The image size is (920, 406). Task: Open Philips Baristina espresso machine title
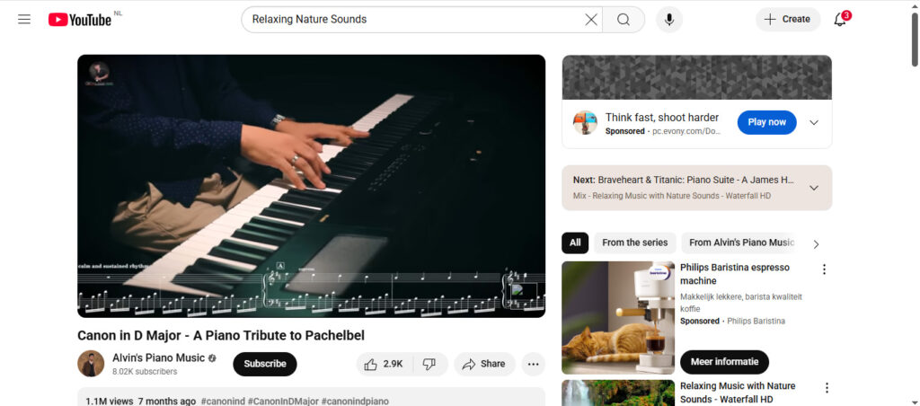(735, 274)
